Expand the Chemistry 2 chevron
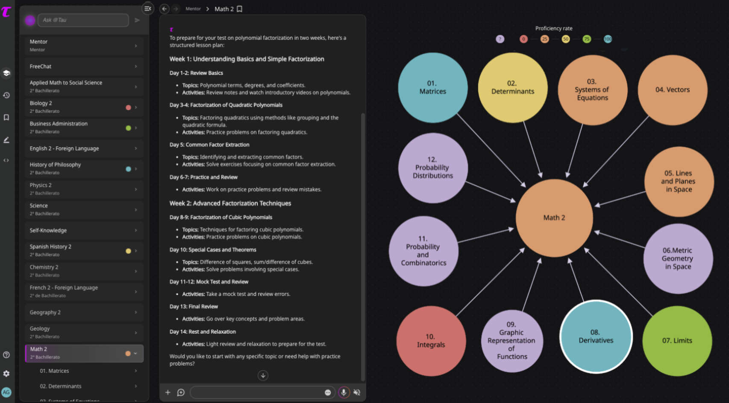 (136, 271)
